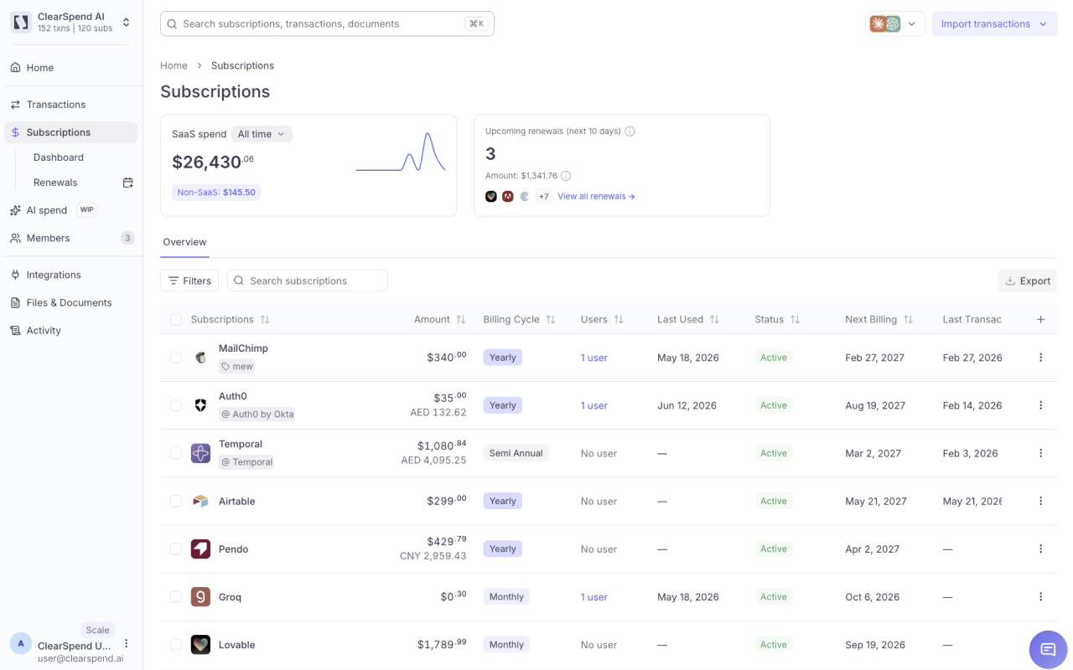Sort by the Amount column arrows
Viewport: 1073px width, 670px height.
coord(460,319)
